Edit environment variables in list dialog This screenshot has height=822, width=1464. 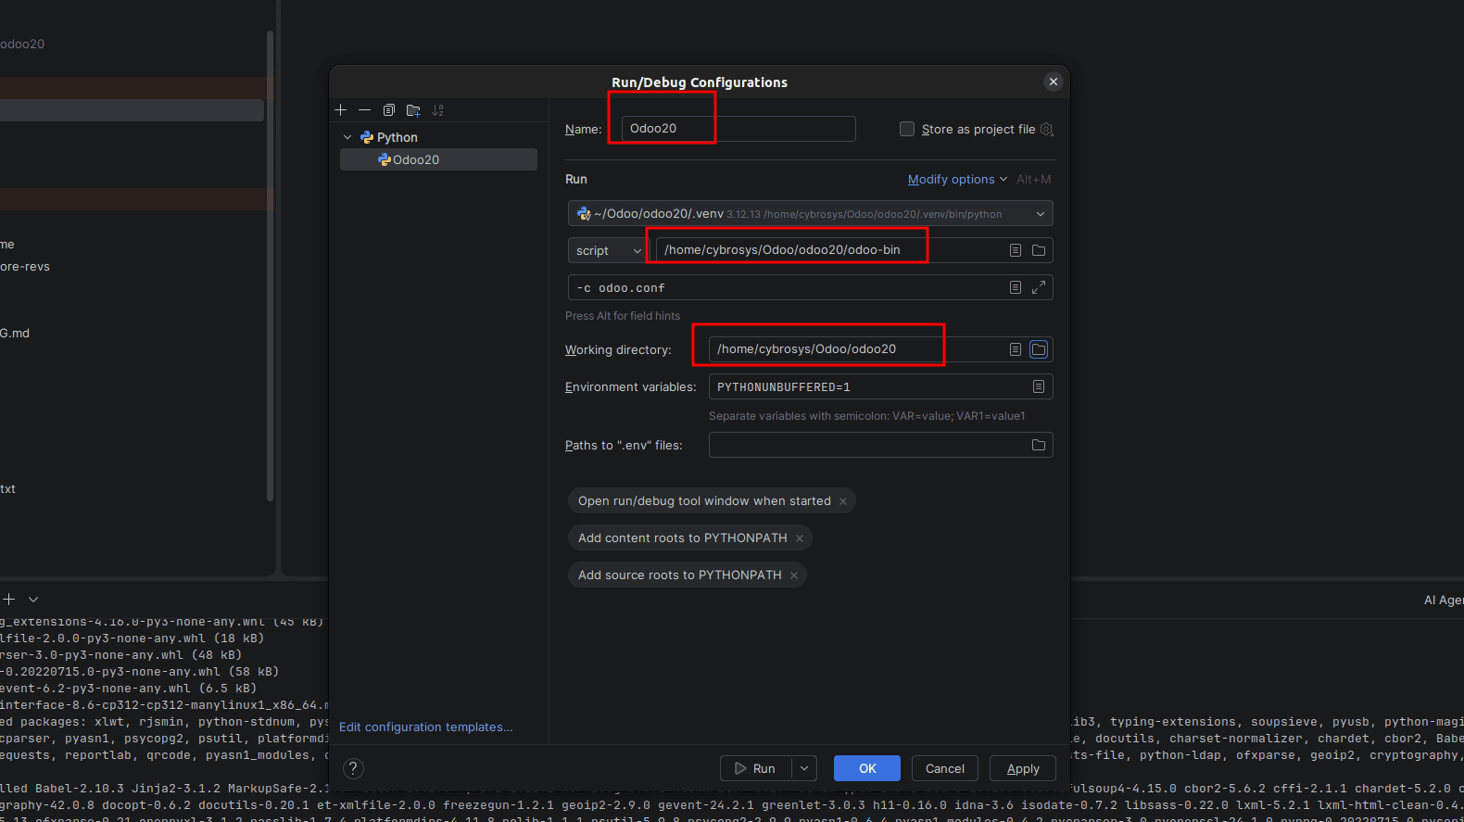pyautogui.click(x=1039, y=386)
